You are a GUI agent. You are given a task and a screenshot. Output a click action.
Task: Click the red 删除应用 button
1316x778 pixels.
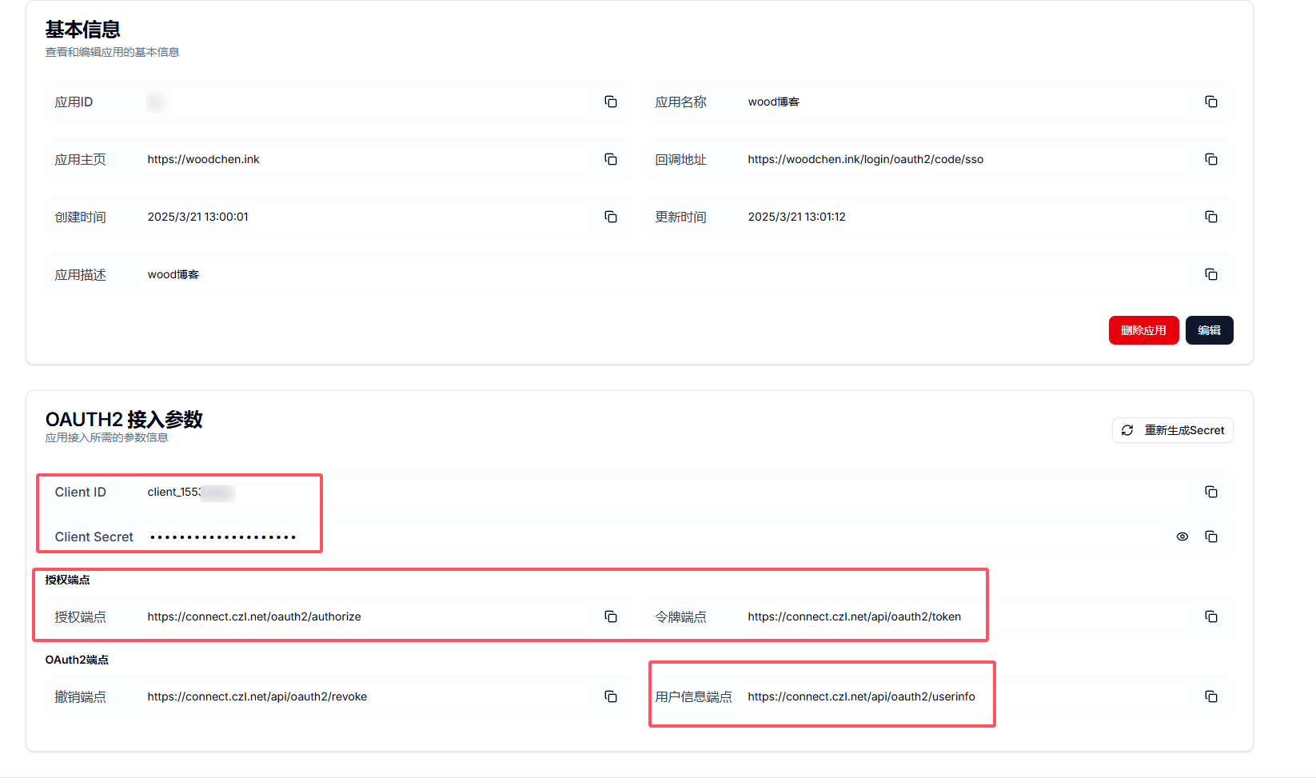coord(1143,330)
